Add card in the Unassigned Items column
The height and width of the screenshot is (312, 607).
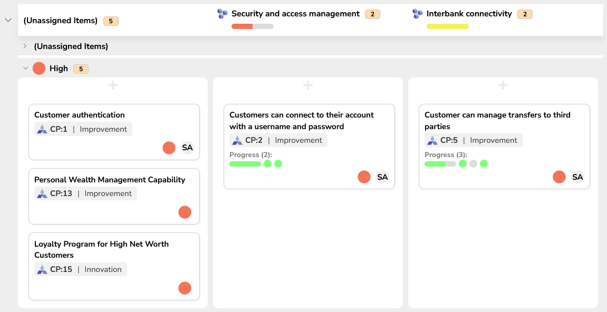pyautogui.click(x=113, y=85)
